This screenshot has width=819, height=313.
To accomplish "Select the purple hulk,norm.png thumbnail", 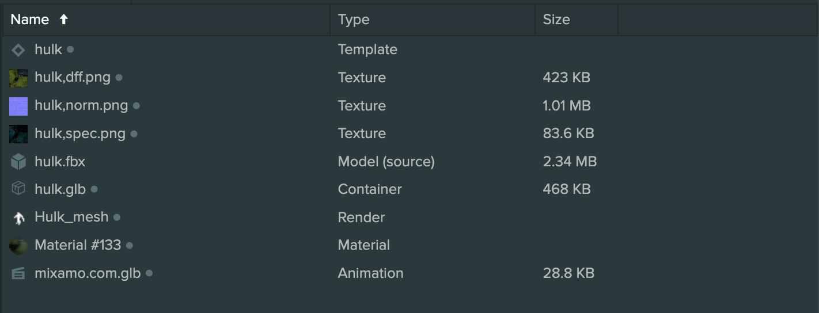I will point(18,106).
